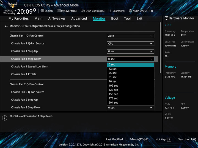This screenshot has height=148, width=198.
Task: Open Chassis Fan 2 Step Down dropdown
Action: [130, 108]
